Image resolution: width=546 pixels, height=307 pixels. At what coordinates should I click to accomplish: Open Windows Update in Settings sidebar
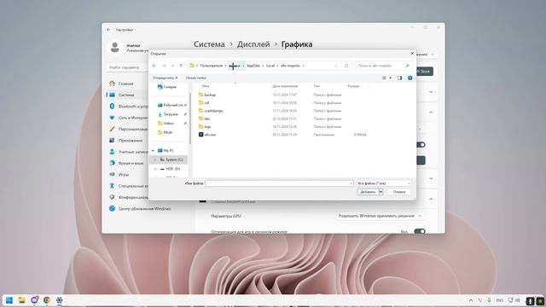click(140, 208)
